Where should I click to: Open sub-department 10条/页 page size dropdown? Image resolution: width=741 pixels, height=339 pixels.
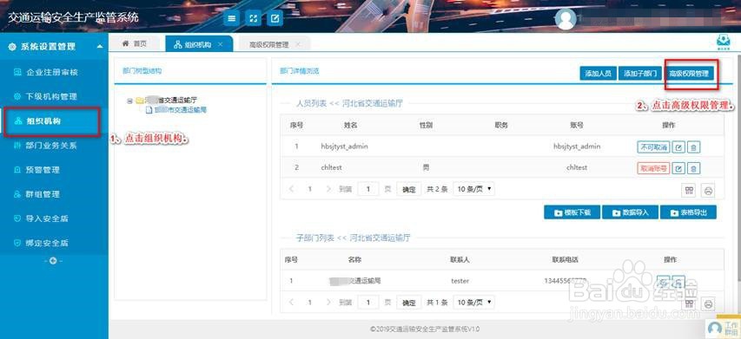coord(474,303)
